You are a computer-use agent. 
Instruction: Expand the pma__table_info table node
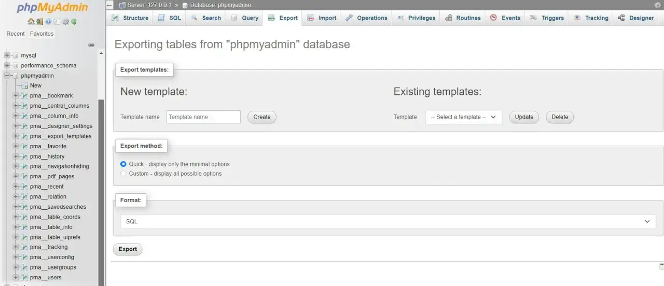pyautogui.click(x=16, y=227)
